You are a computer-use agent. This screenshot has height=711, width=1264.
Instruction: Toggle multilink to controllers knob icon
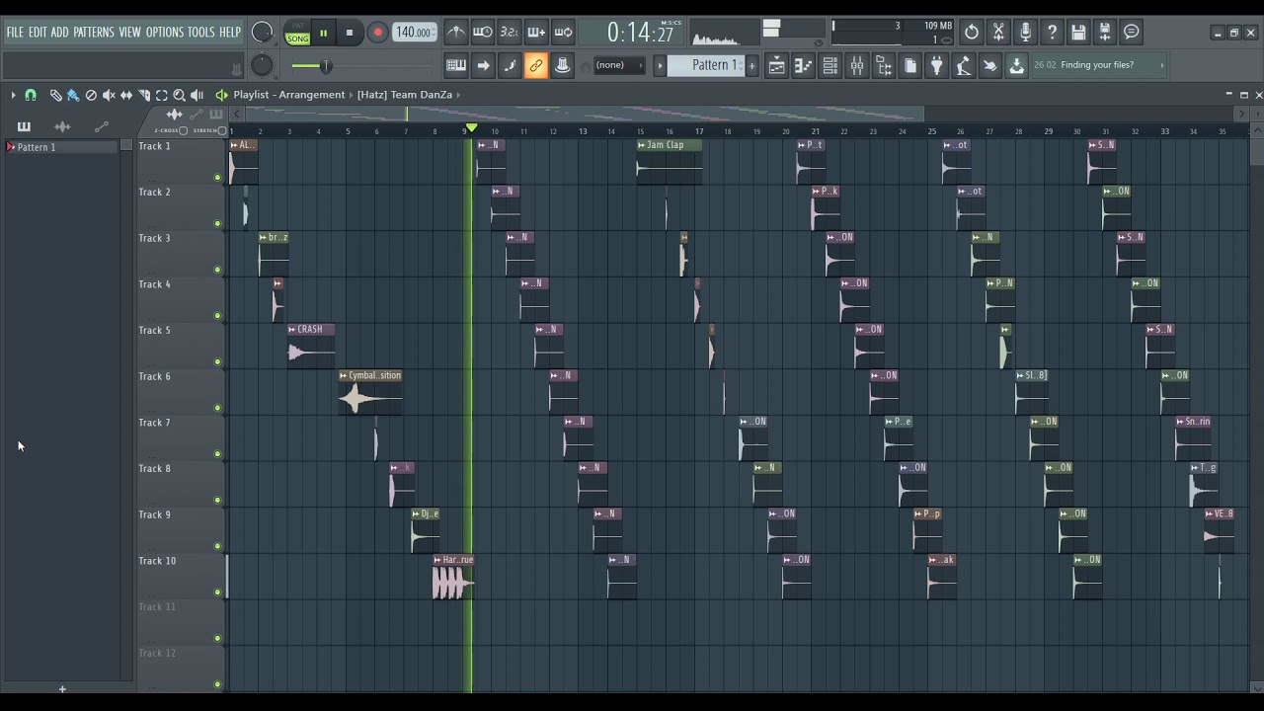[563, 66]
